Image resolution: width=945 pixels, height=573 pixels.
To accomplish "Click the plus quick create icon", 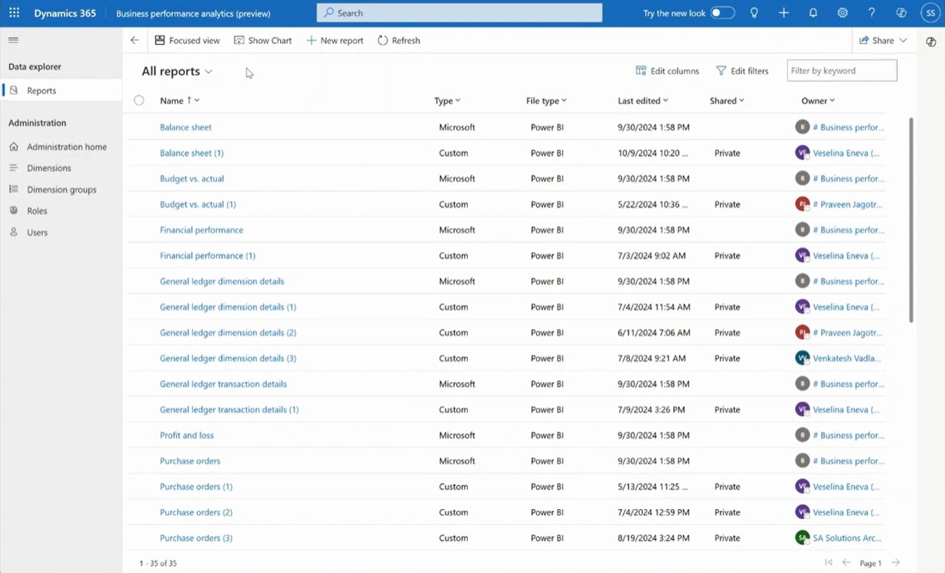I will [x=784, y=12].
